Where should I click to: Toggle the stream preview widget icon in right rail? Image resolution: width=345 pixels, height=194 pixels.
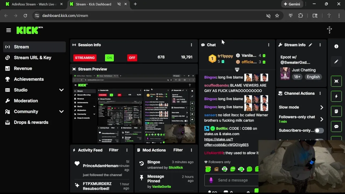(x=336, y=81)
